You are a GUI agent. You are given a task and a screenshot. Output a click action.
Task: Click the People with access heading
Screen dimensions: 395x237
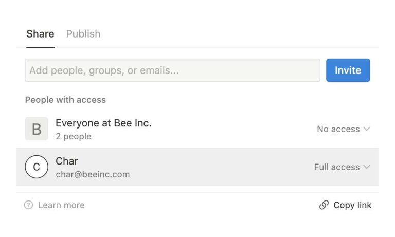[x=65, y=100]
